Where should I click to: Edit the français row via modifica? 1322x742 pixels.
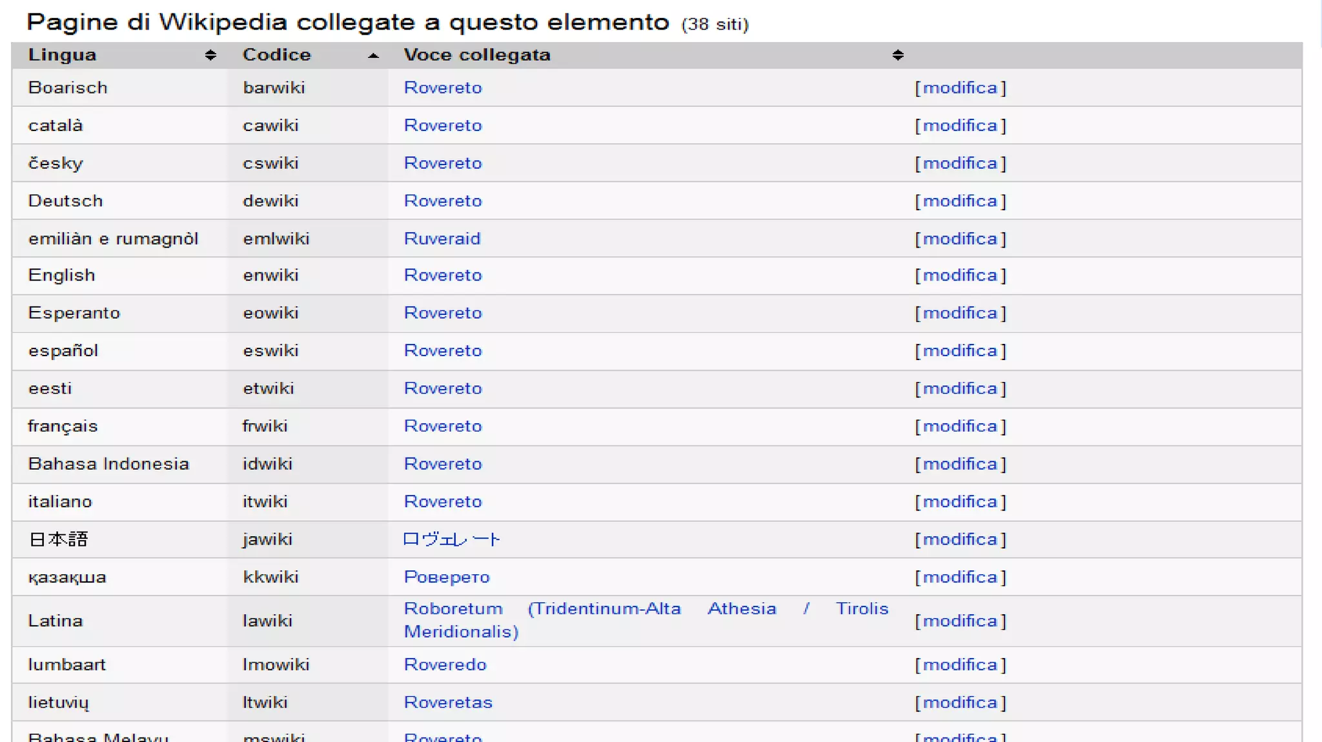pyautogui.click(x=960, y=426)
